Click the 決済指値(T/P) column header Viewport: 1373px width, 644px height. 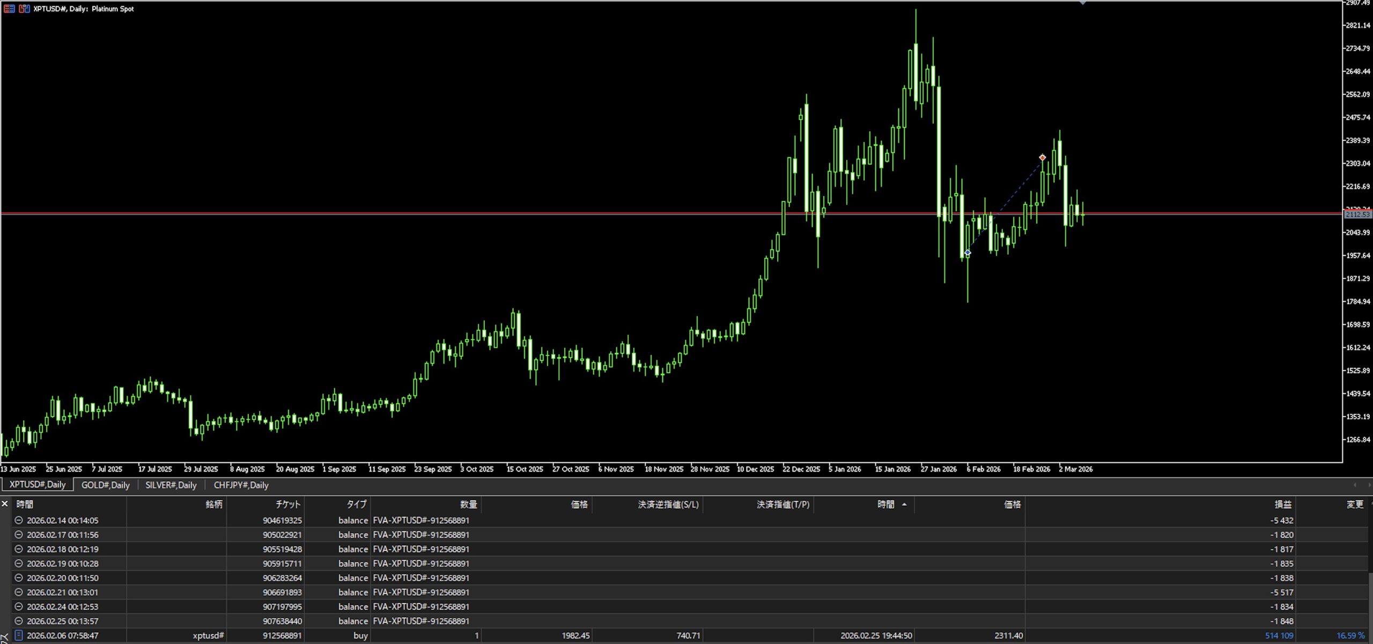coord(783,504)
